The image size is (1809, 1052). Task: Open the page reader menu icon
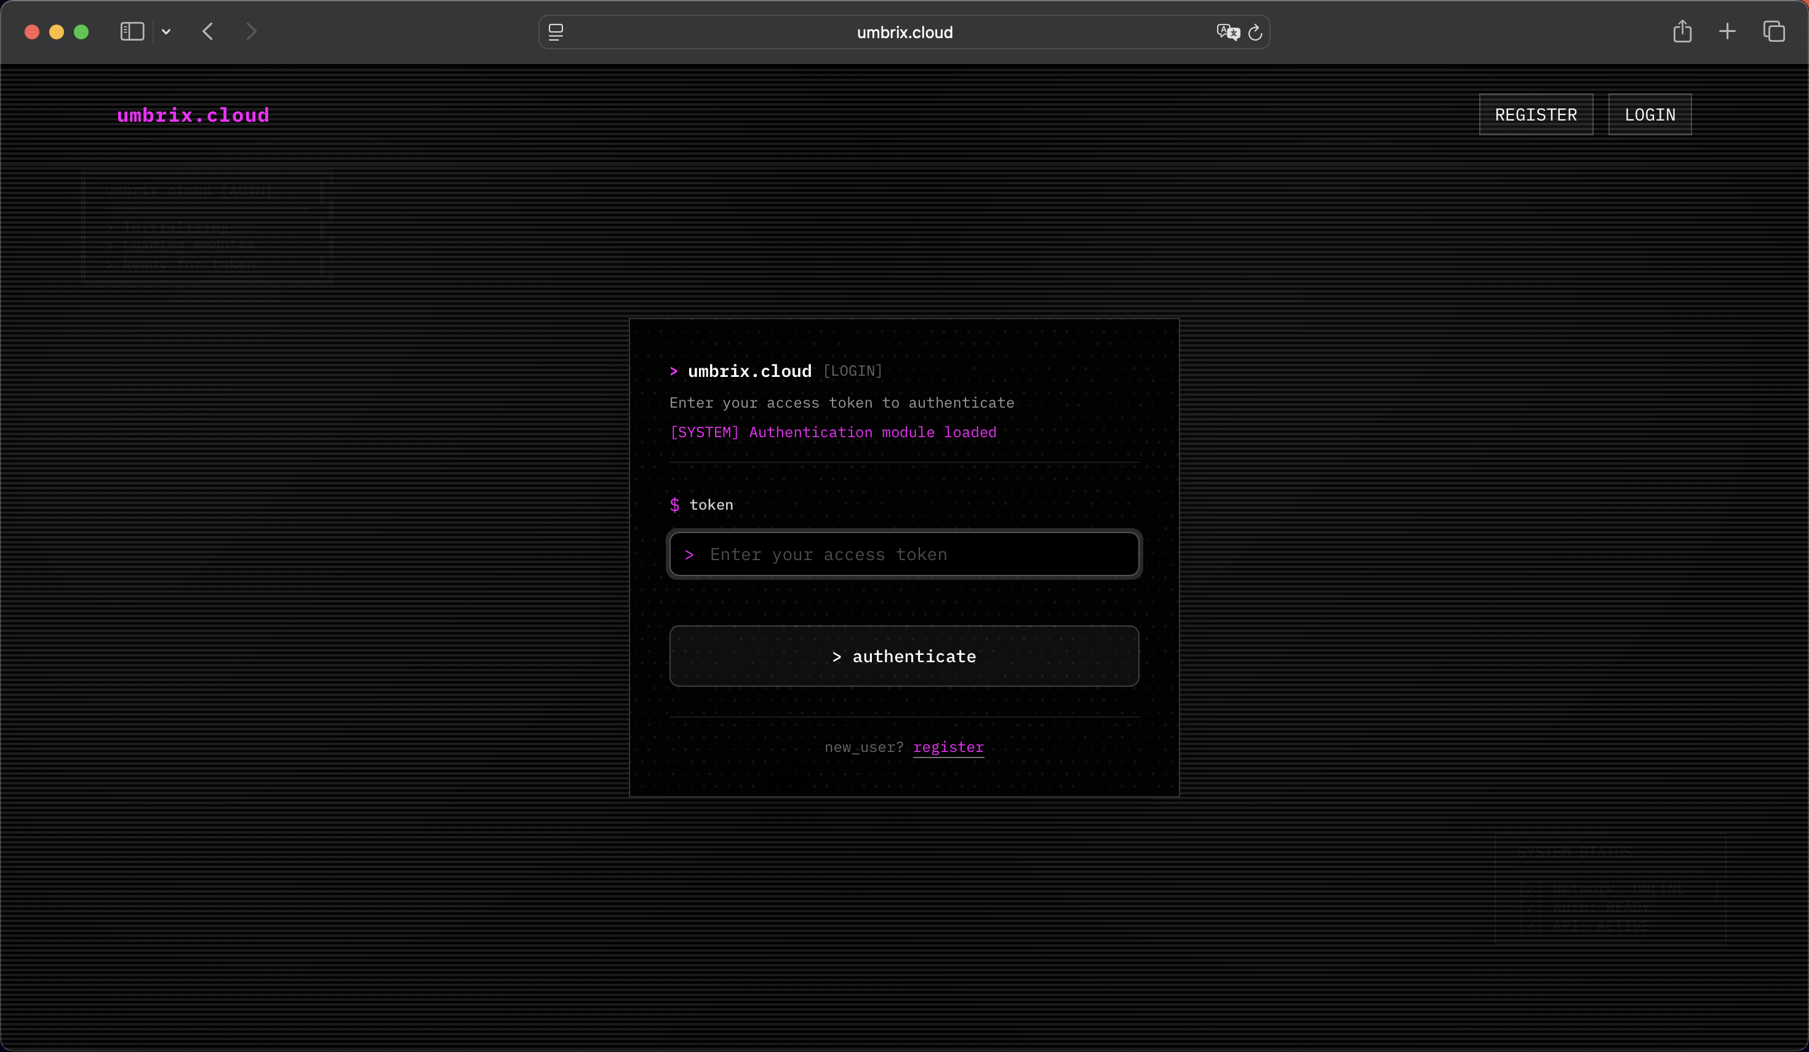click(x=556, y=32)
